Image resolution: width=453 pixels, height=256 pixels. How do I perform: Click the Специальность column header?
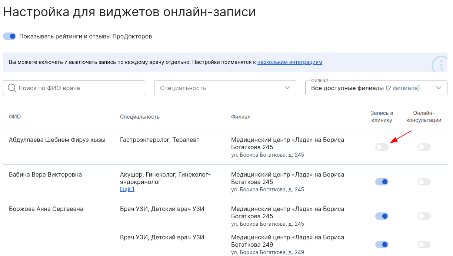[140, 117]
